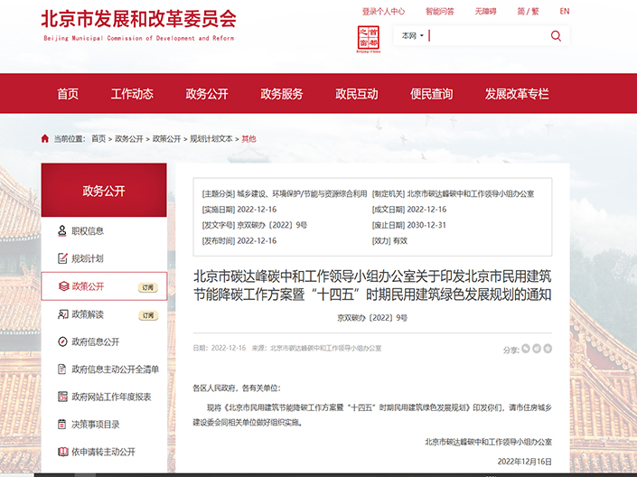This screenshot has width=637, height=477.
Task: Click the 首都之窗 seal logo
Action: point(368,38)
